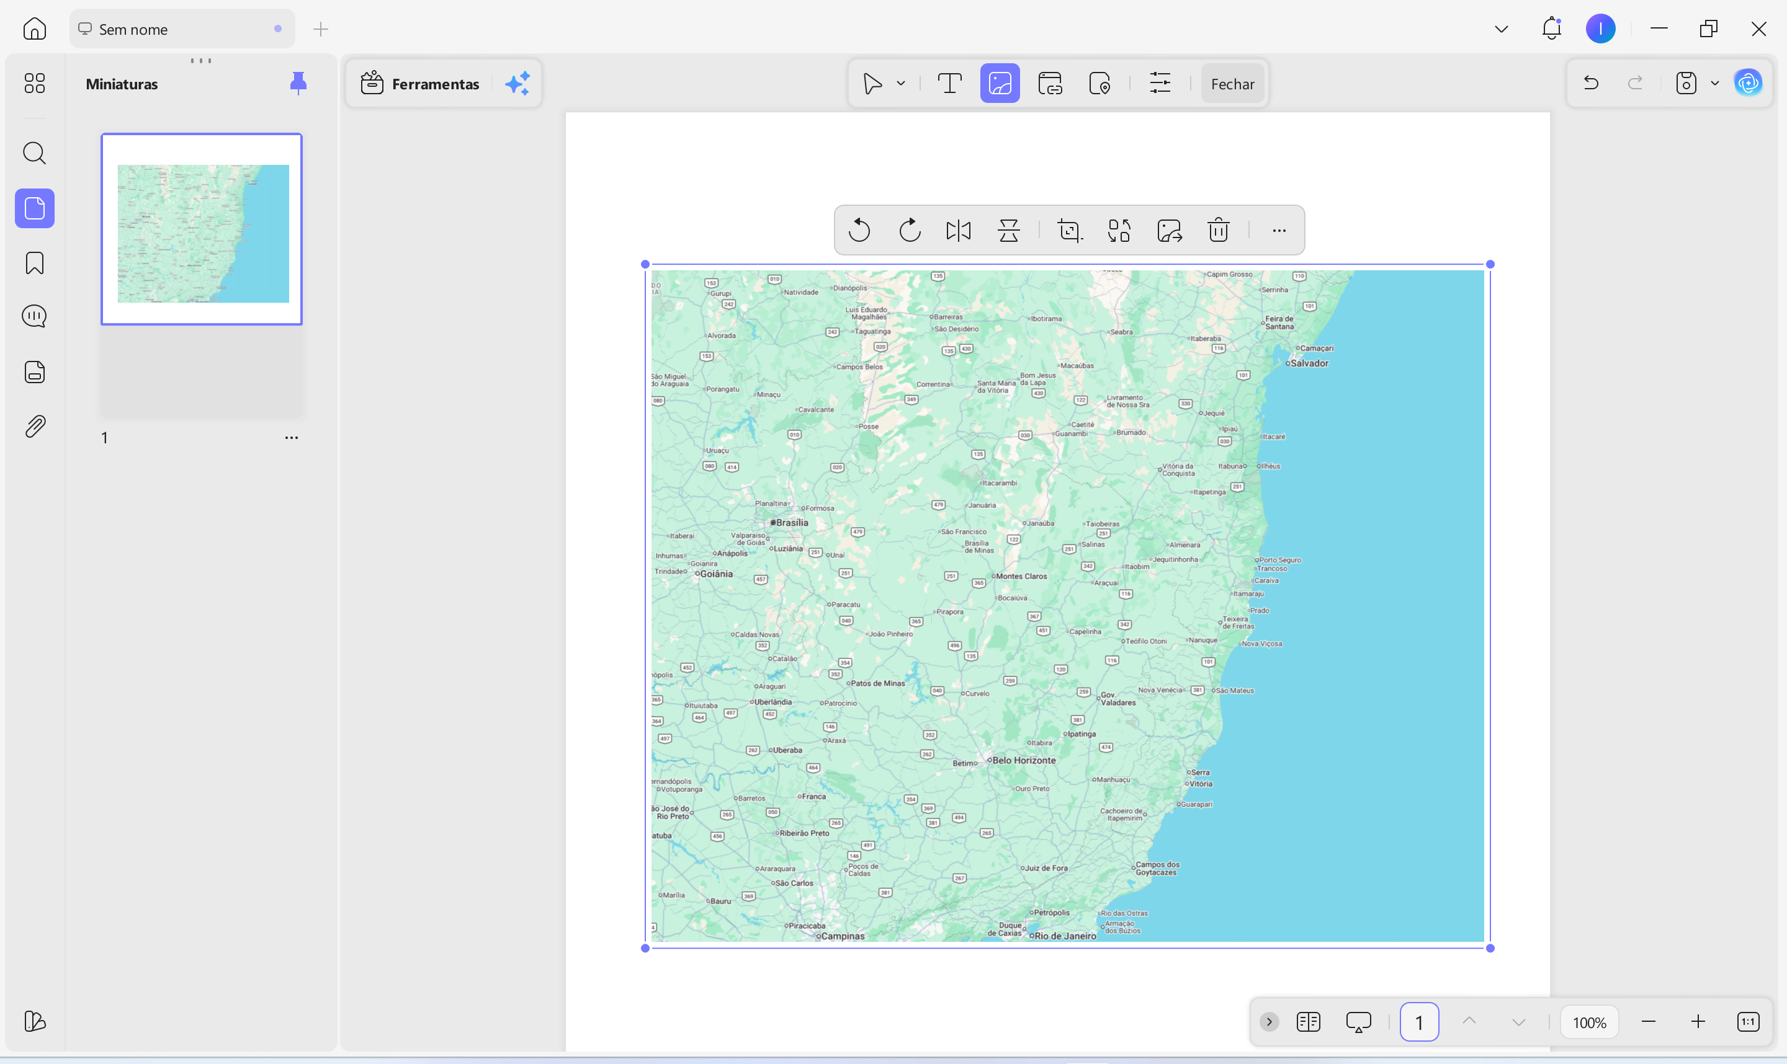Open the 100% zoom level box

(x=1589, y=1022)
